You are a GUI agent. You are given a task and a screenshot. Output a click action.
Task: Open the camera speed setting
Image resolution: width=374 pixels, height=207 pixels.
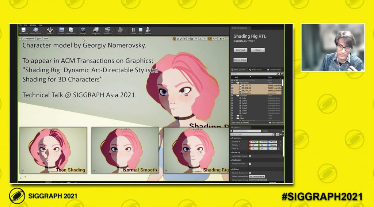(221, 39)
